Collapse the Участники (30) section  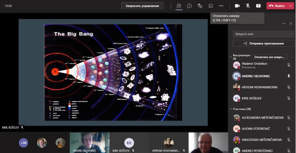click(231, 109)
